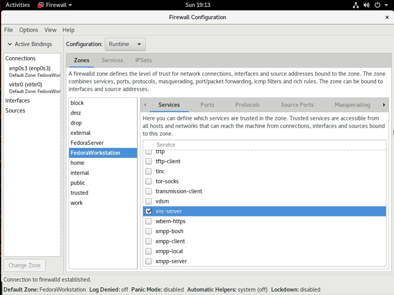
Task: Check the tor-socks service checkbox
Action: (149, 181)
